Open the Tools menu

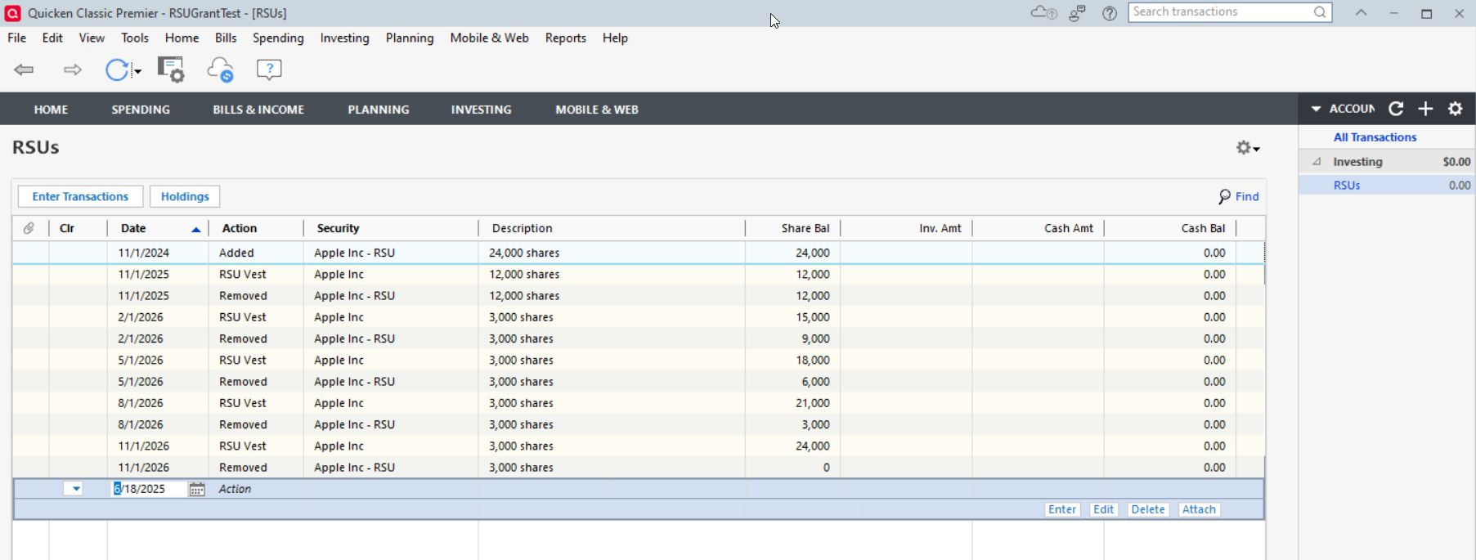click(x=135, y=38)
